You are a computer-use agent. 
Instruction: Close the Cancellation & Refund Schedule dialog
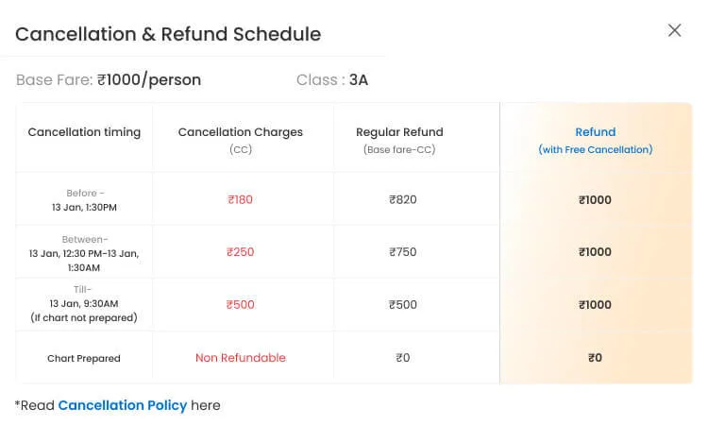(674, 30)
